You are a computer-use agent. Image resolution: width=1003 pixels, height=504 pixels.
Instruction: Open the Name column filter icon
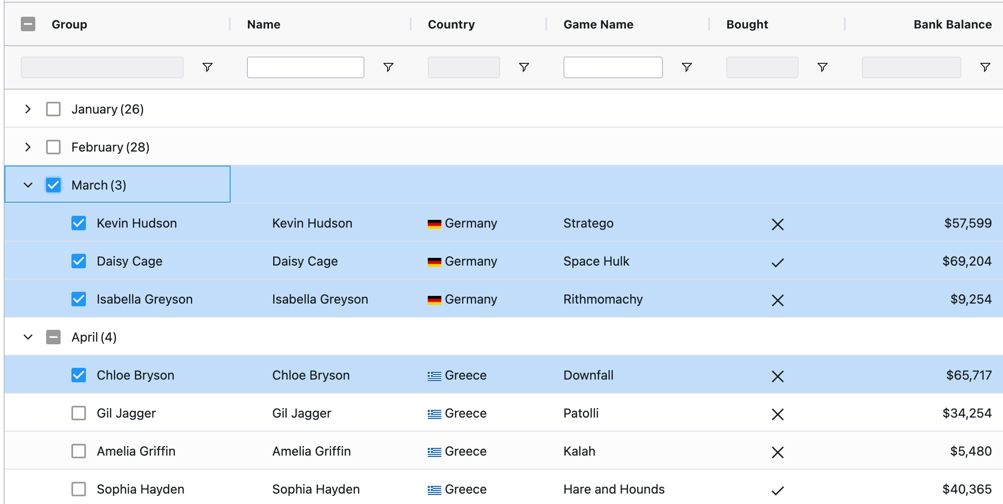click(x=388, y=67)
